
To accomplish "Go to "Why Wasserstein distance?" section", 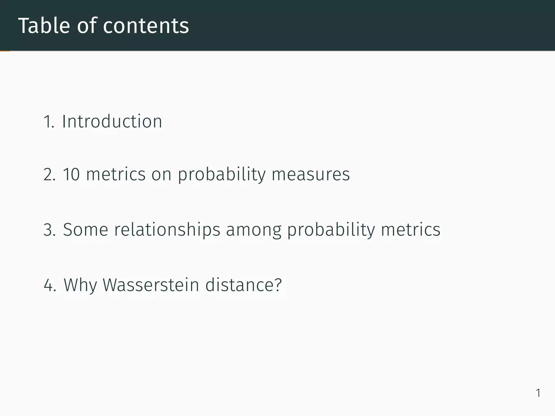I will [173, 285].
